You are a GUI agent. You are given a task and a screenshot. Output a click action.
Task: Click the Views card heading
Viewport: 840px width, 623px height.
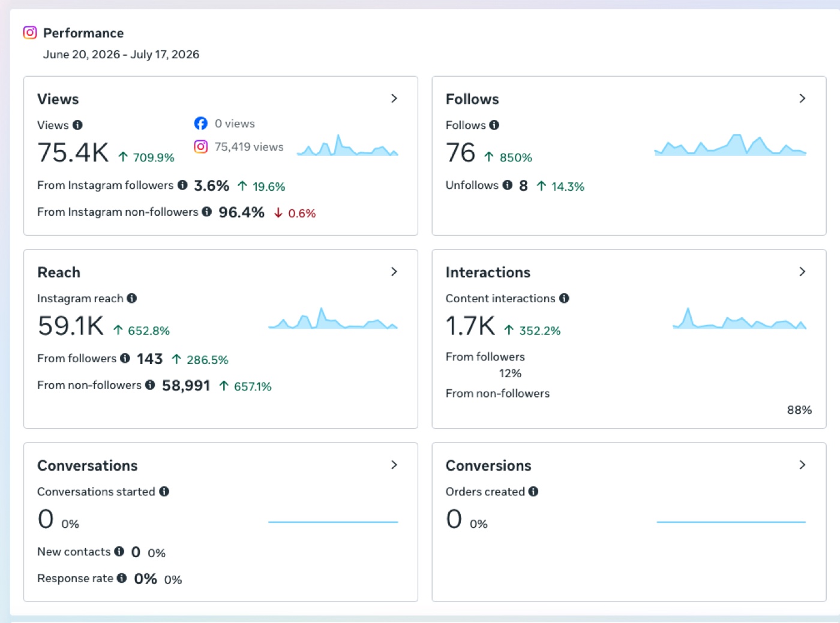pyautogui.click(x=58, y=99)
